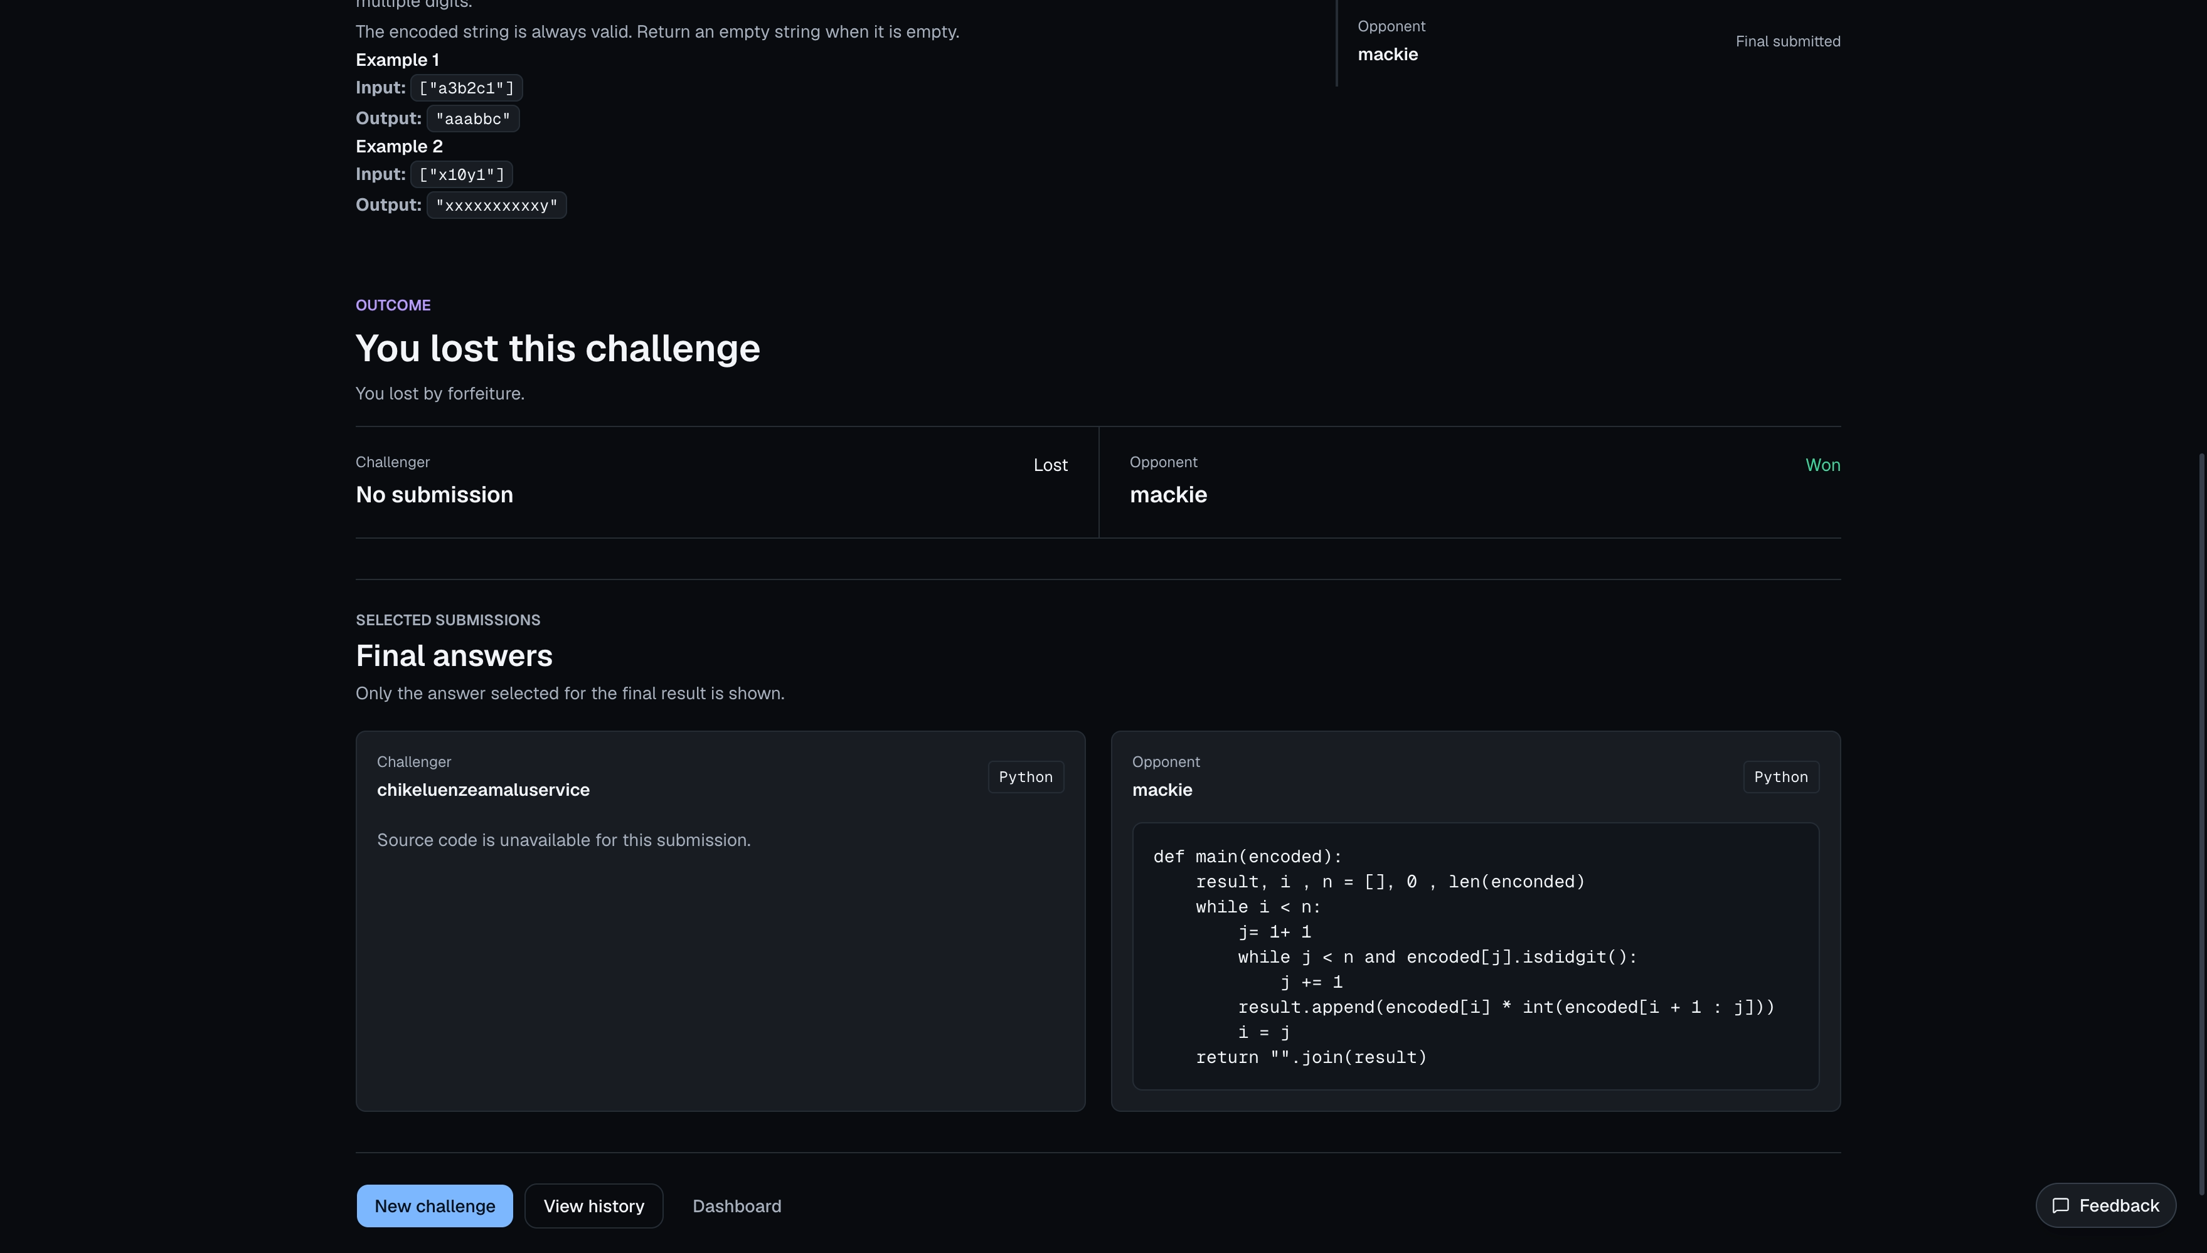The width and height of the screenshot is (2207, 1253).
Task: Open View history
Action: coord(594,1206)
